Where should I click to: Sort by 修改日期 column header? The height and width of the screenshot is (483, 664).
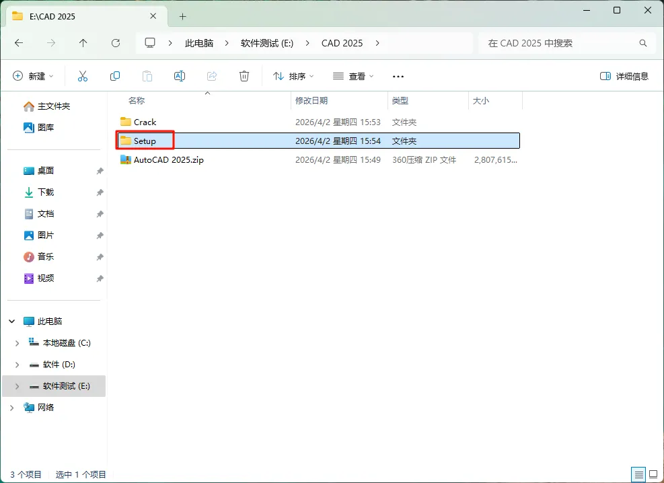coord(311,100)
